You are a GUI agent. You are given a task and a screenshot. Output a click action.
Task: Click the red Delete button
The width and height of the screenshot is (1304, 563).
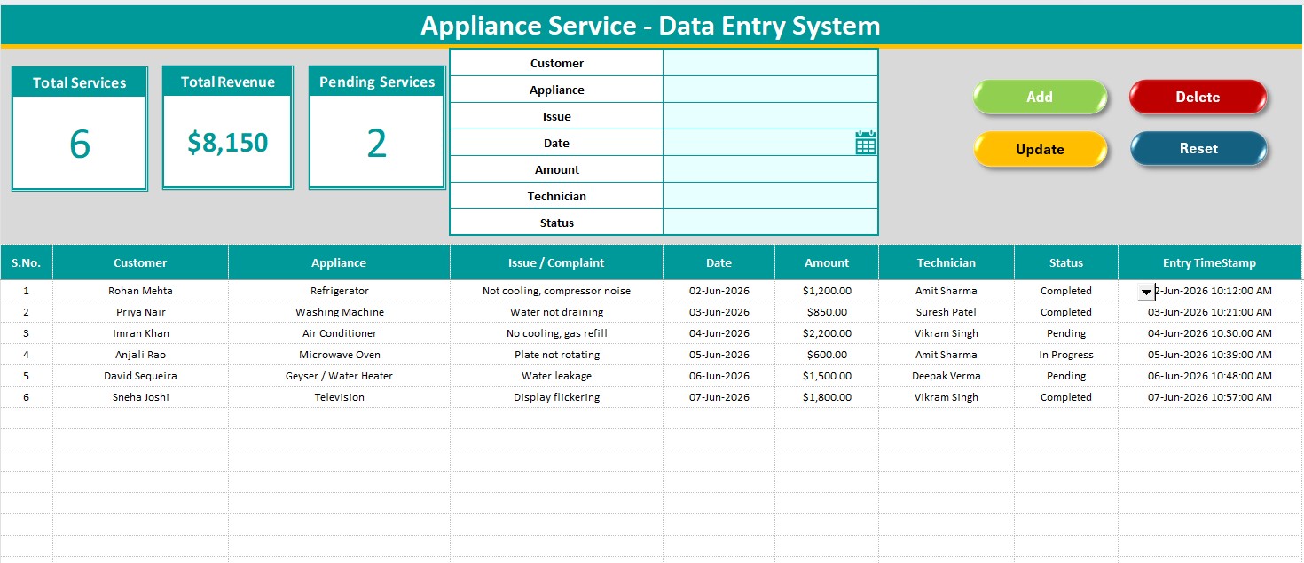point(1198,98)
